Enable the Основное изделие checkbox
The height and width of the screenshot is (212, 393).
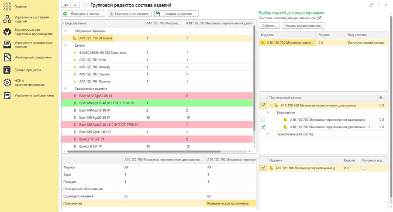363,168
